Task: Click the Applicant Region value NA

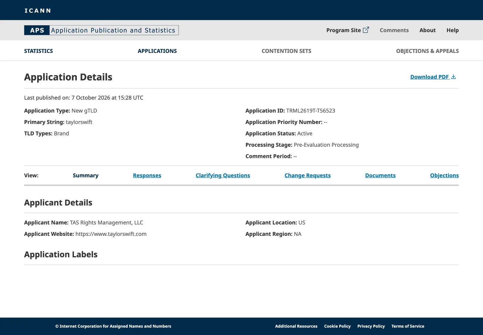Action: pos(298,234)
